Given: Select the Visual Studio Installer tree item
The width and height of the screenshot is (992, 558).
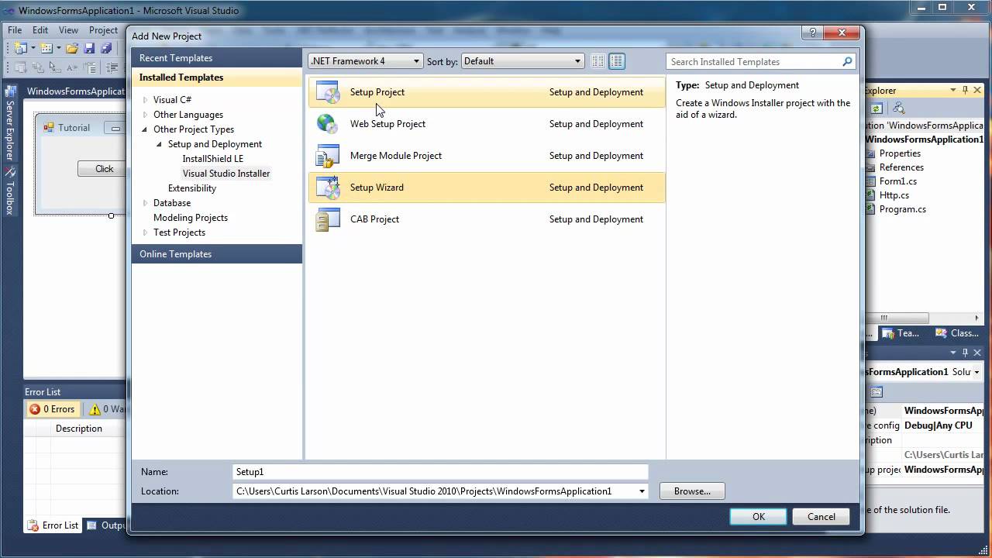Looking at the screenshot, I should tap(226, 174).
